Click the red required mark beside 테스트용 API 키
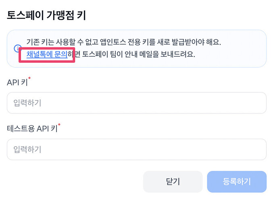Screen dimensions: 271x201 point(59,125)
